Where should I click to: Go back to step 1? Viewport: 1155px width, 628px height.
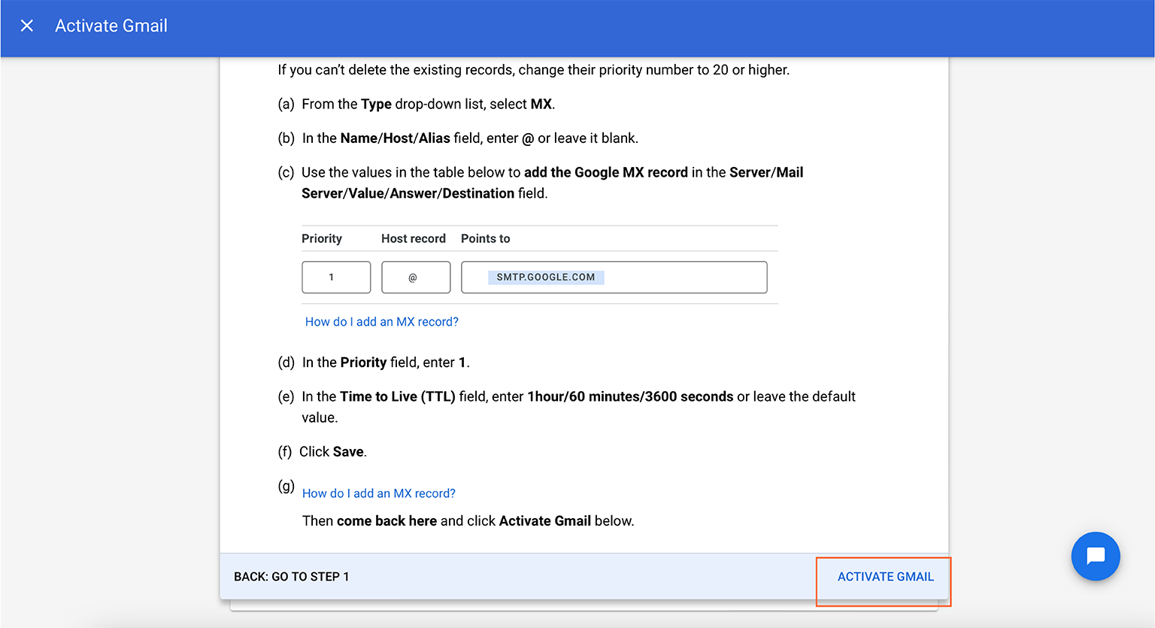291,577
